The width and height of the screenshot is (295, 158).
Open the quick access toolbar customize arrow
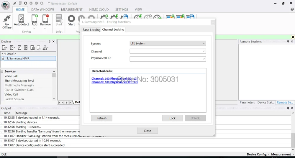(x=49, y=3)
